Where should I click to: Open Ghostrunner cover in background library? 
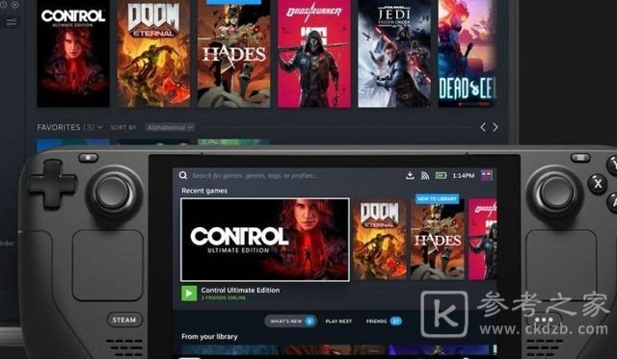(x=314, y=54)
